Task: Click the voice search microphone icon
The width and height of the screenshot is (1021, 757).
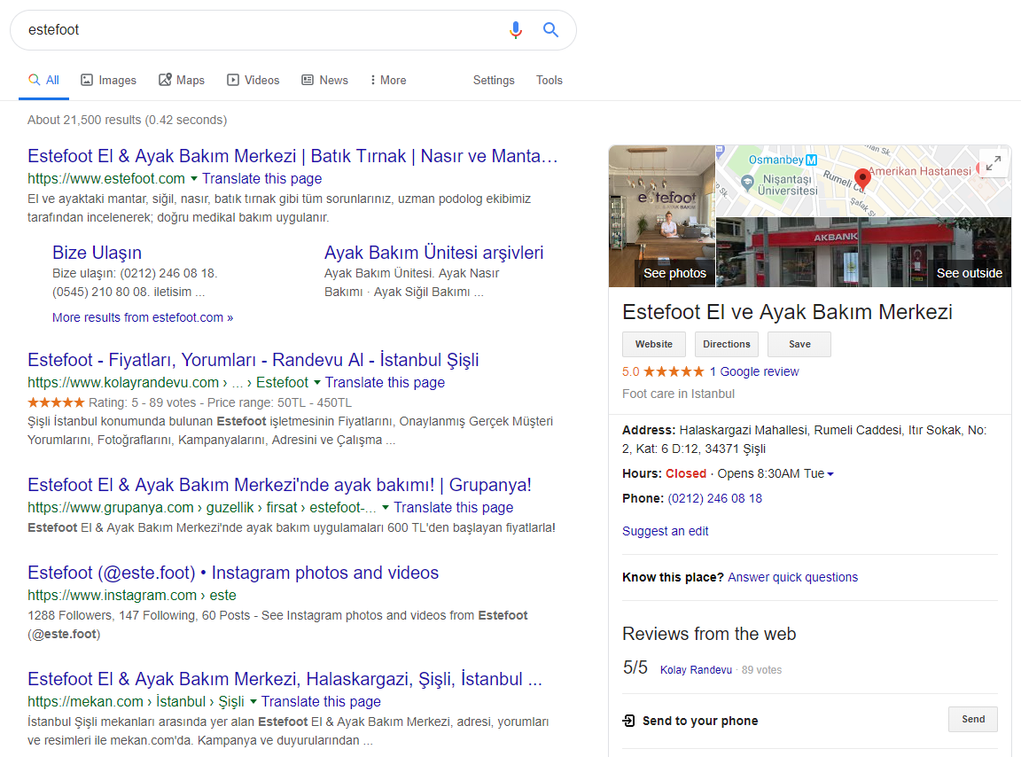Action: (516, 30)
